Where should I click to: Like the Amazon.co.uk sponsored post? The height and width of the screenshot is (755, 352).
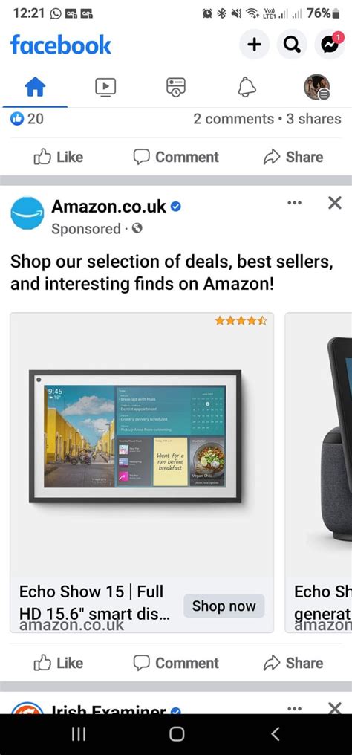coord(58,663)
